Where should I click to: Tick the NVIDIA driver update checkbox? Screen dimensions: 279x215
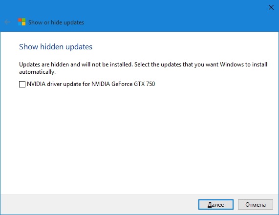(x=22, y=84)
